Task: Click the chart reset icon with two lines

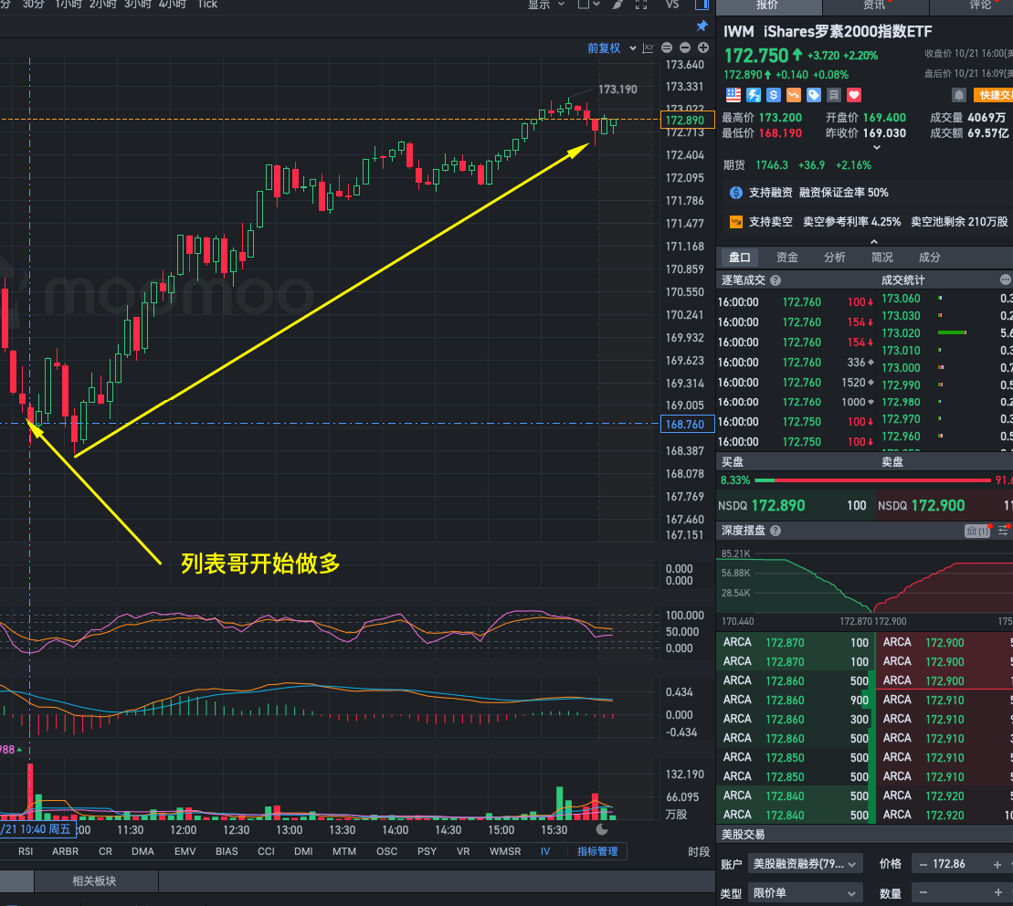Action: pos(667,47)
